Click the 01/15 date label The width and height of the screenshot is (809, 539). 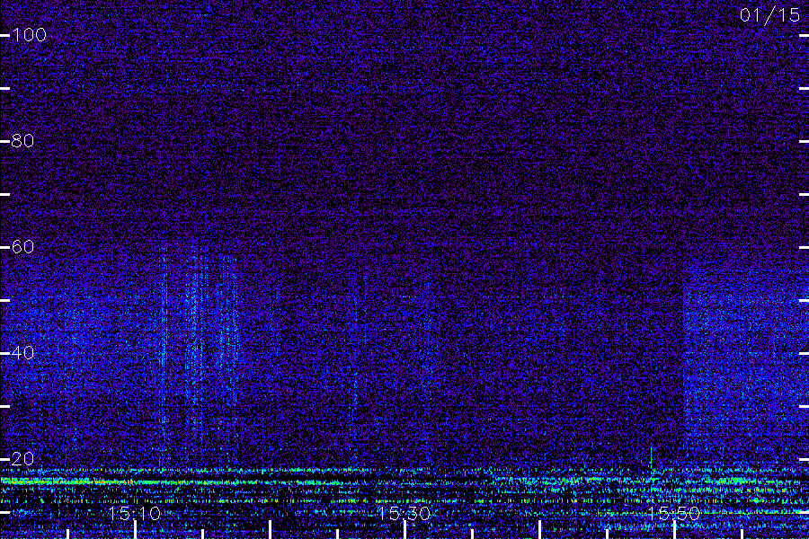pyautogui.click(x=769, y=15)
